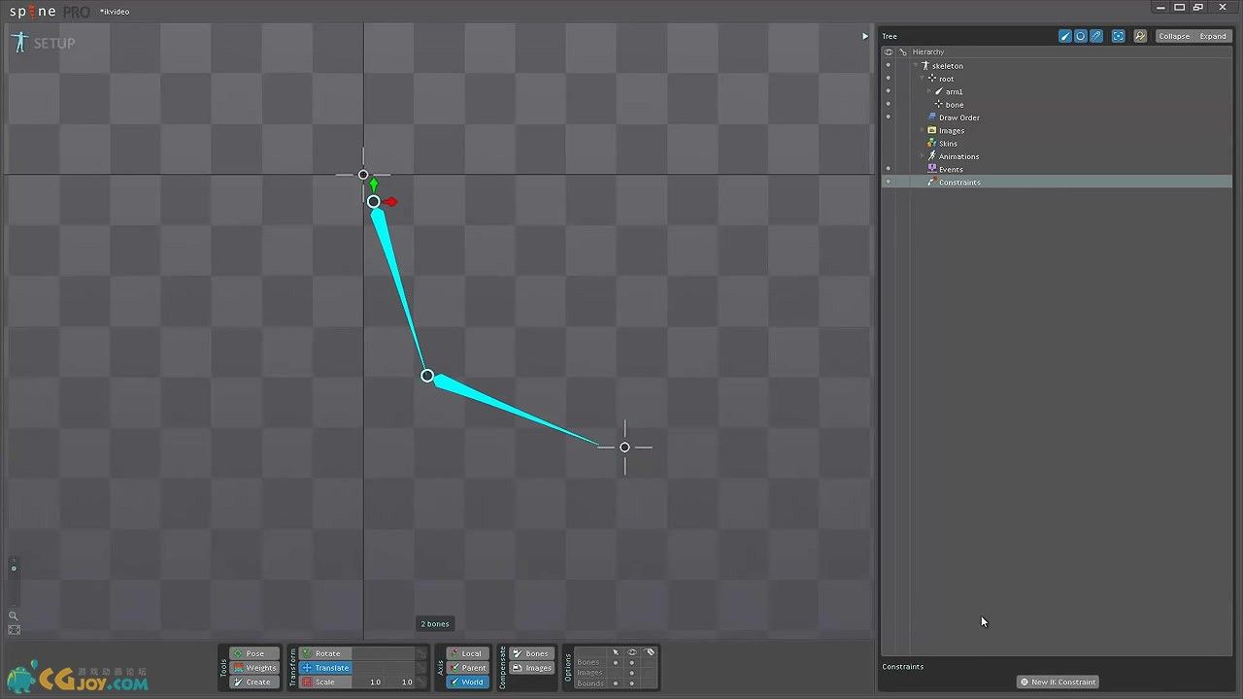The image size is (1243, 699).
Task: Click the green Y-axis translate arrow
Action: 373,183
